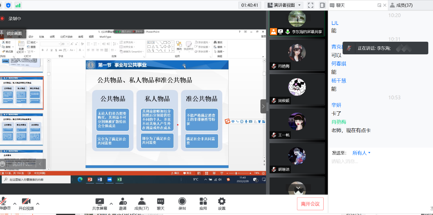This screenshot has width=433, height=215.
Task: Unmute the microphone (解除静音)
Action: coord(4,204)
